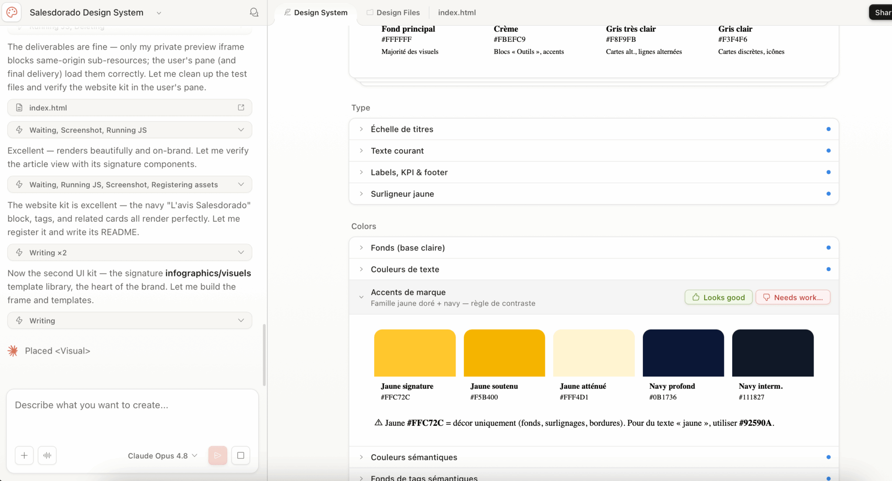The height and width of the screenshot is (481, 892).
Task: Click the #92590A code in warning note
Action: (755, 423)
